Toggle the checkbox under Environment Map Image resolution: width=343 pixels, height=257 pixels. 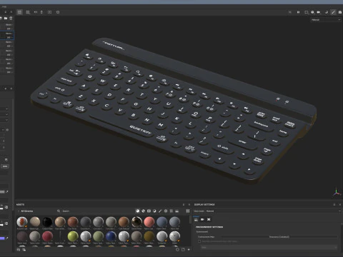(x=199, y=241)
